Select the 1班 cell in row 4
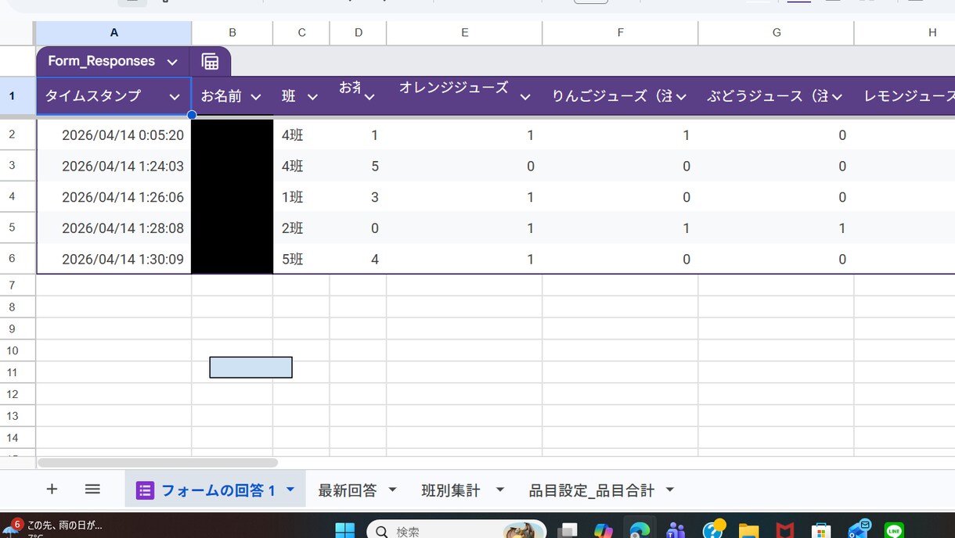955x538 pixels. click(x=301, y=197)
